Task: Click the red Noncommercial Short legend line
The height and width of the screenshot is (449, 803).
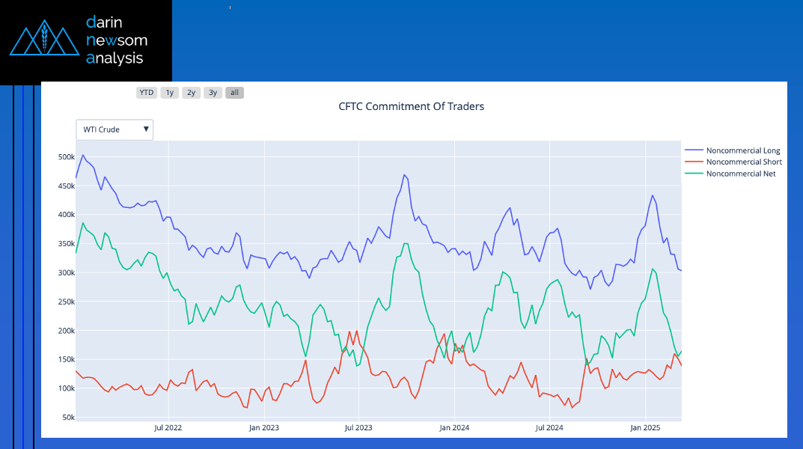Action: [x=694, y=162]
